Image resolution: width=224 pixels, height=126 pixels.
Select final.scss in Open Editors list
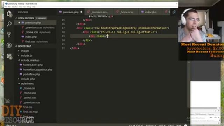pyautogui.click(x=35, y=42)
